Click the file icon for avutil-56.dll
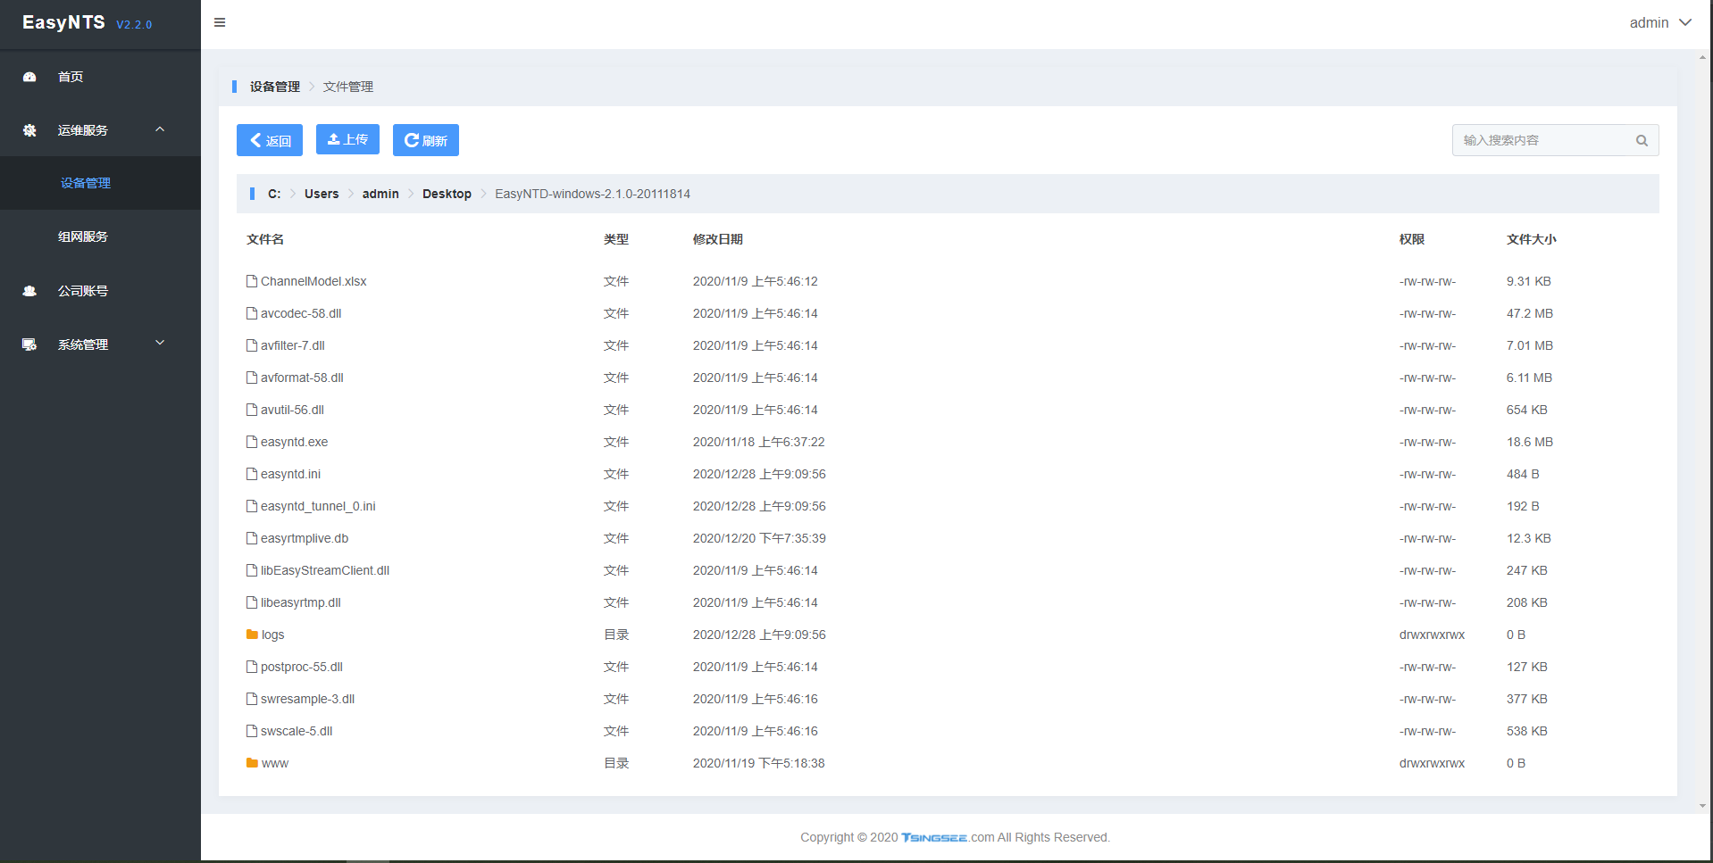 pyautogui.click(x=252, y=410)
